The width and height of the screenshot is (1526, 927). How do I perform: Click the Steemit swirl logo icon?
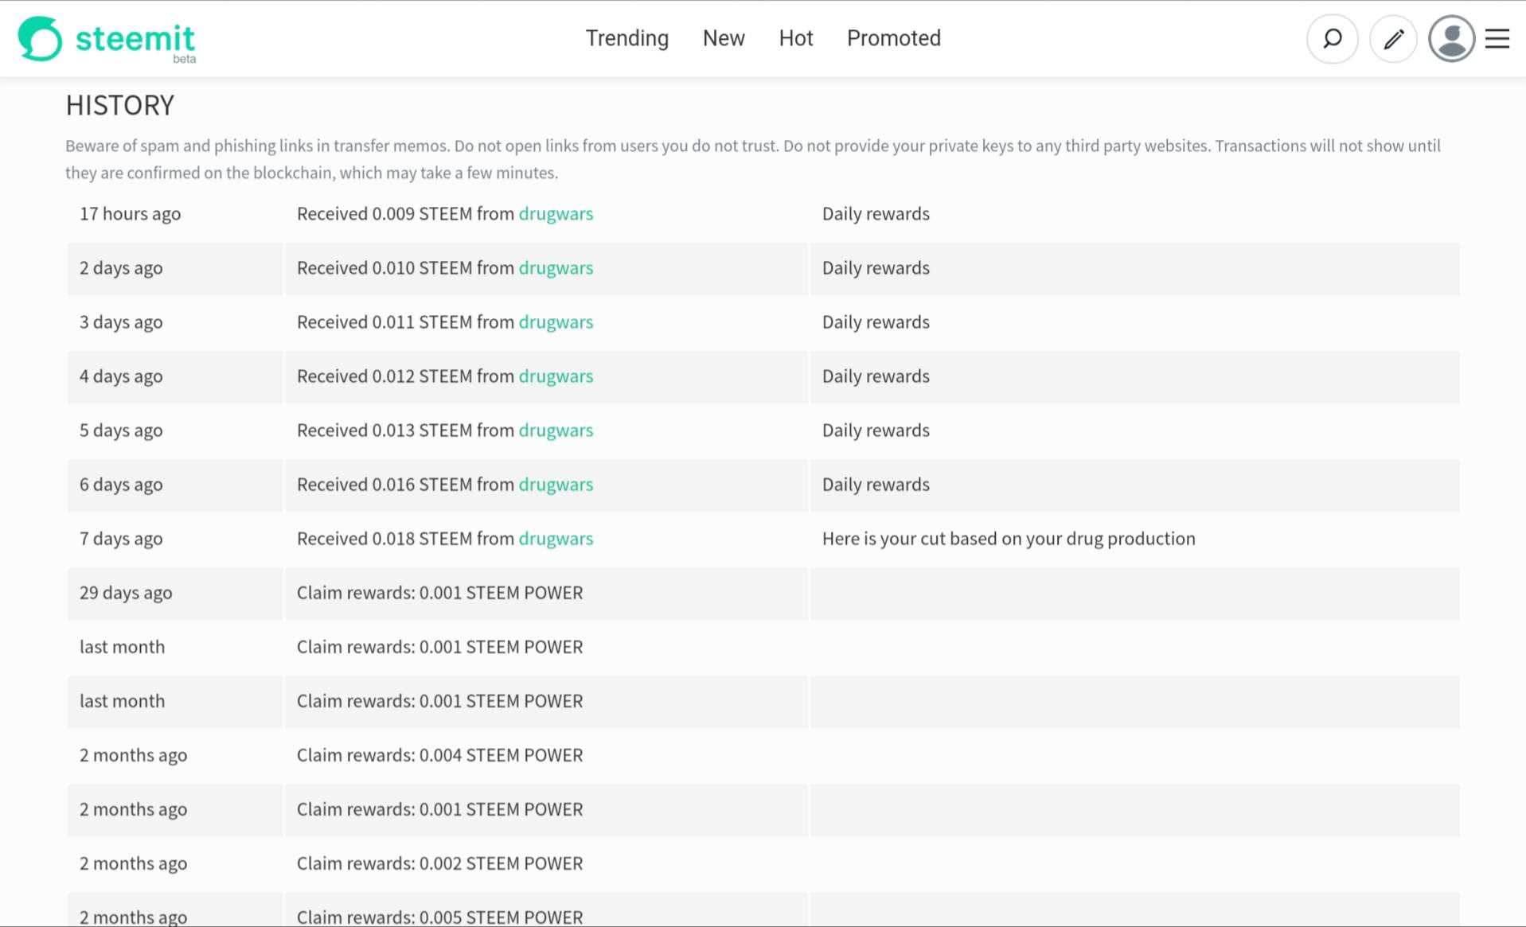[40, 38]
